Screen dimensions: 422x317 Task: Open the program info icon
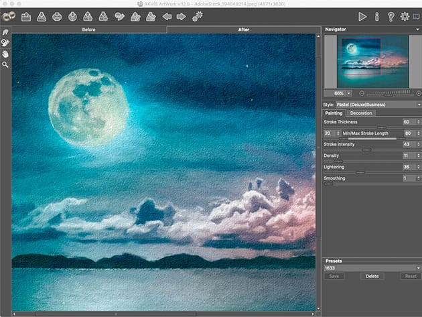pyautogui.click(x=376, y=17)
